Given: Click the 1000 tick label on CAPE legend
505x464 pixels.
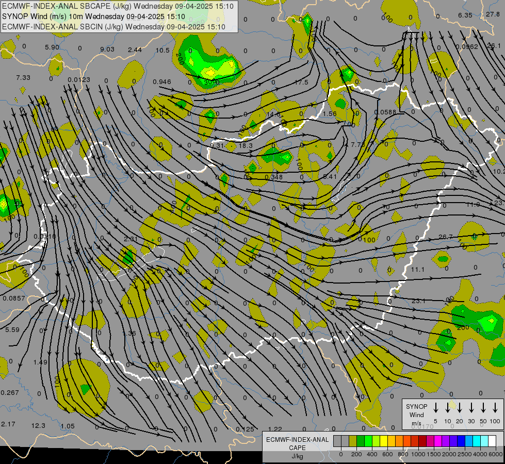Looking at the screenshot, I should (418, 454).
